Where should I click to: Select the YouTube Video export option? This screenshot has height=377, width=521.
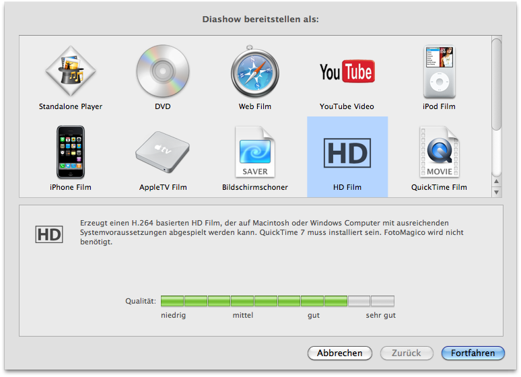(347, 73)
